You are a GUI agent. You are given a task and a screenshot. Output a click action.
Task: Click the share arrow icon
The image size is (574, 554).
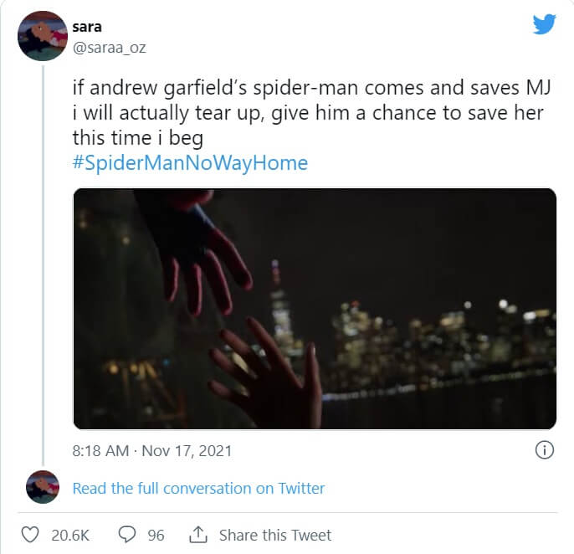coord(198,535)
